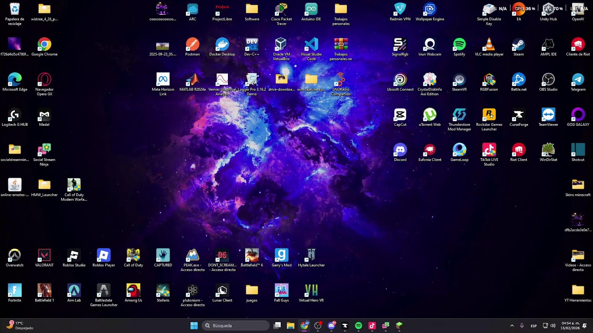
Task: Select the Lunar Client desktop icon
Action: [x=222, y=291]
